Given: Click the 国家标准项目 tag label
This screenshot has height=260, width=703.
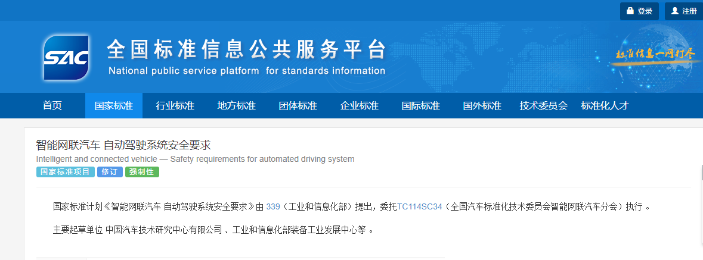Looking at the screenshot, I should pyautogui.click(x=65, y=172).
